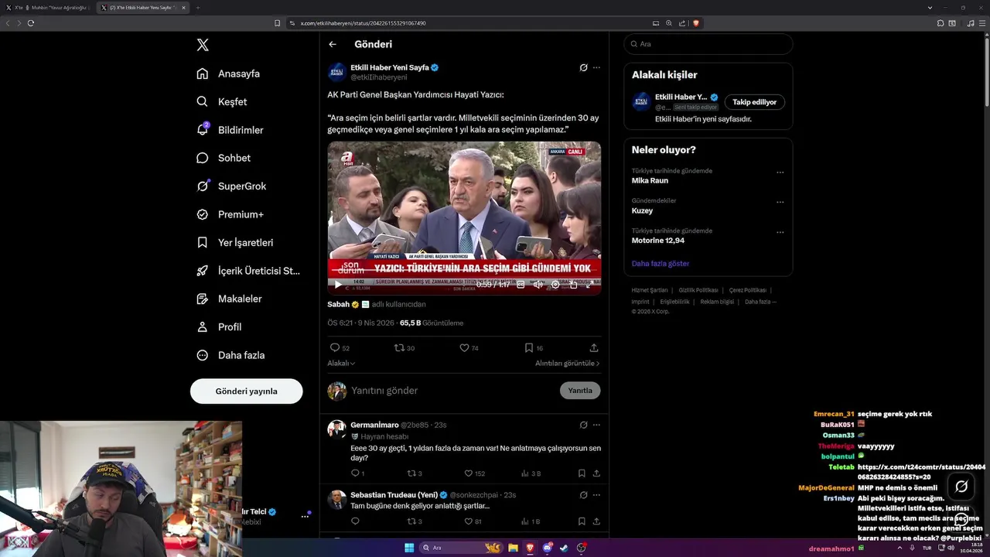Expand Daha fazla menu in sidebar
Viewport: 990px width, 557px height.
[x=230, y=355]
